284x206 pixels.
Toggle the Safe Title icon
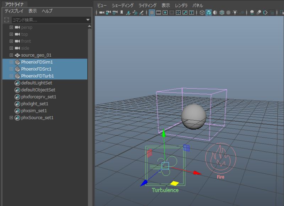click(191, 12)
